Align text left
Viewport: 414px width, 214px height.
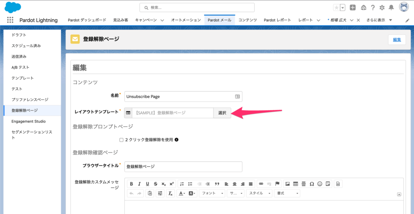tap(226, 184)
